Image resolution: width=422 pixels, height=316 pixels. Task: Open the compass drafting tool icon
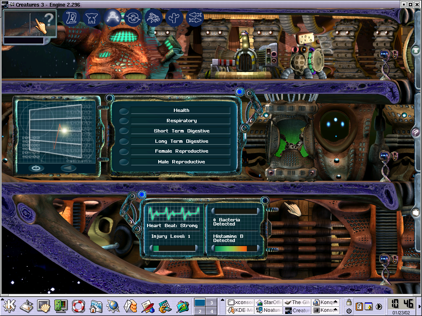113,18
